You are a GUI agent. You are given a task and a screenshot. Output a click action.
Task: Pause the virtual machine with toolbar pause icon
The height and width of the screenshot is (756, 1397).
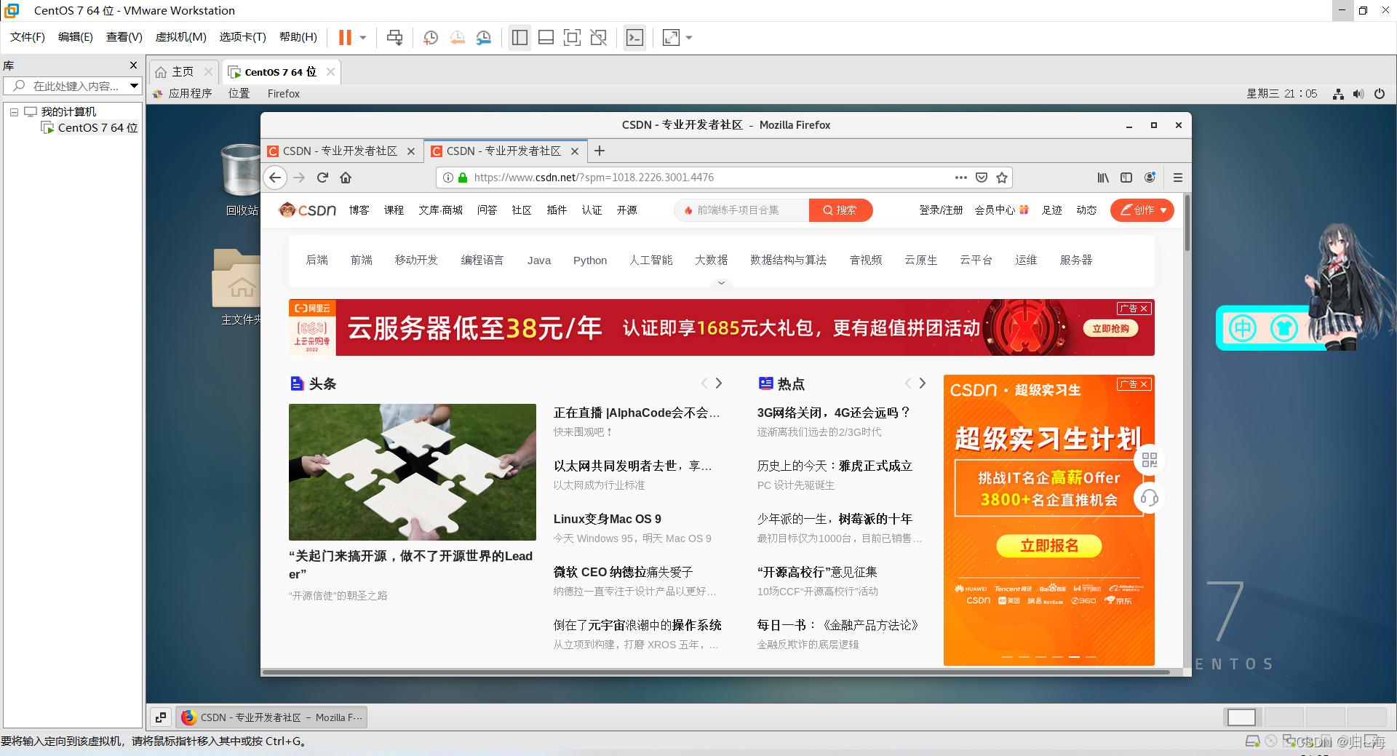pos(345,37)
